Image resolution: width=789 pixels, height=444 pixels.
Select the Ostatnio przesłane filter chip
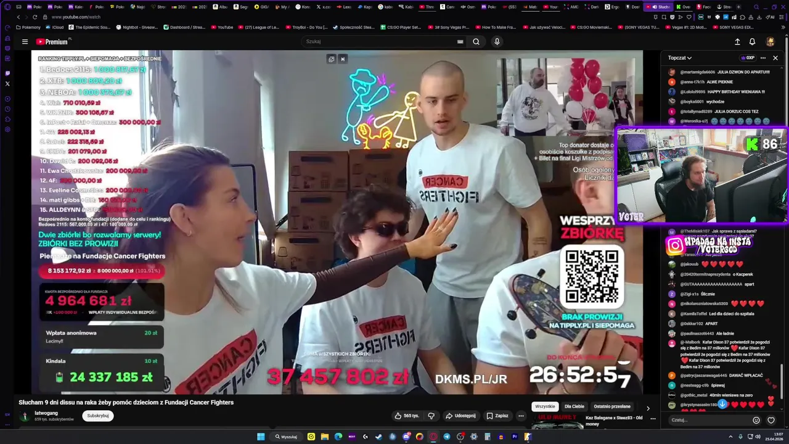coord(612,407)
